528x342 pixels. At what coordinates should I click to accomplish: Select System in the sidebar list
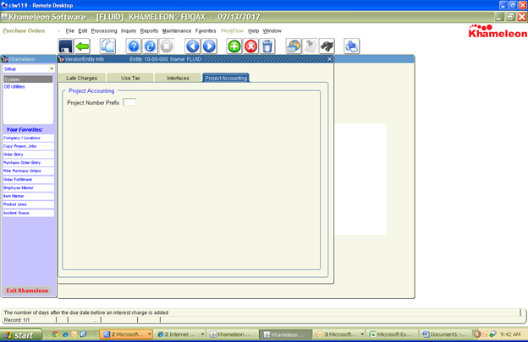tap(28, 79)
